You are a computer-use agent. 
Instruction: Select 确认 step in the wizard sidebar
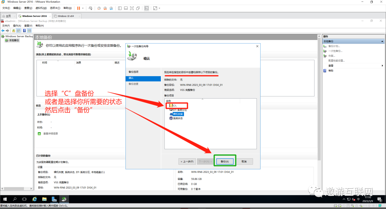click(143, 78)
